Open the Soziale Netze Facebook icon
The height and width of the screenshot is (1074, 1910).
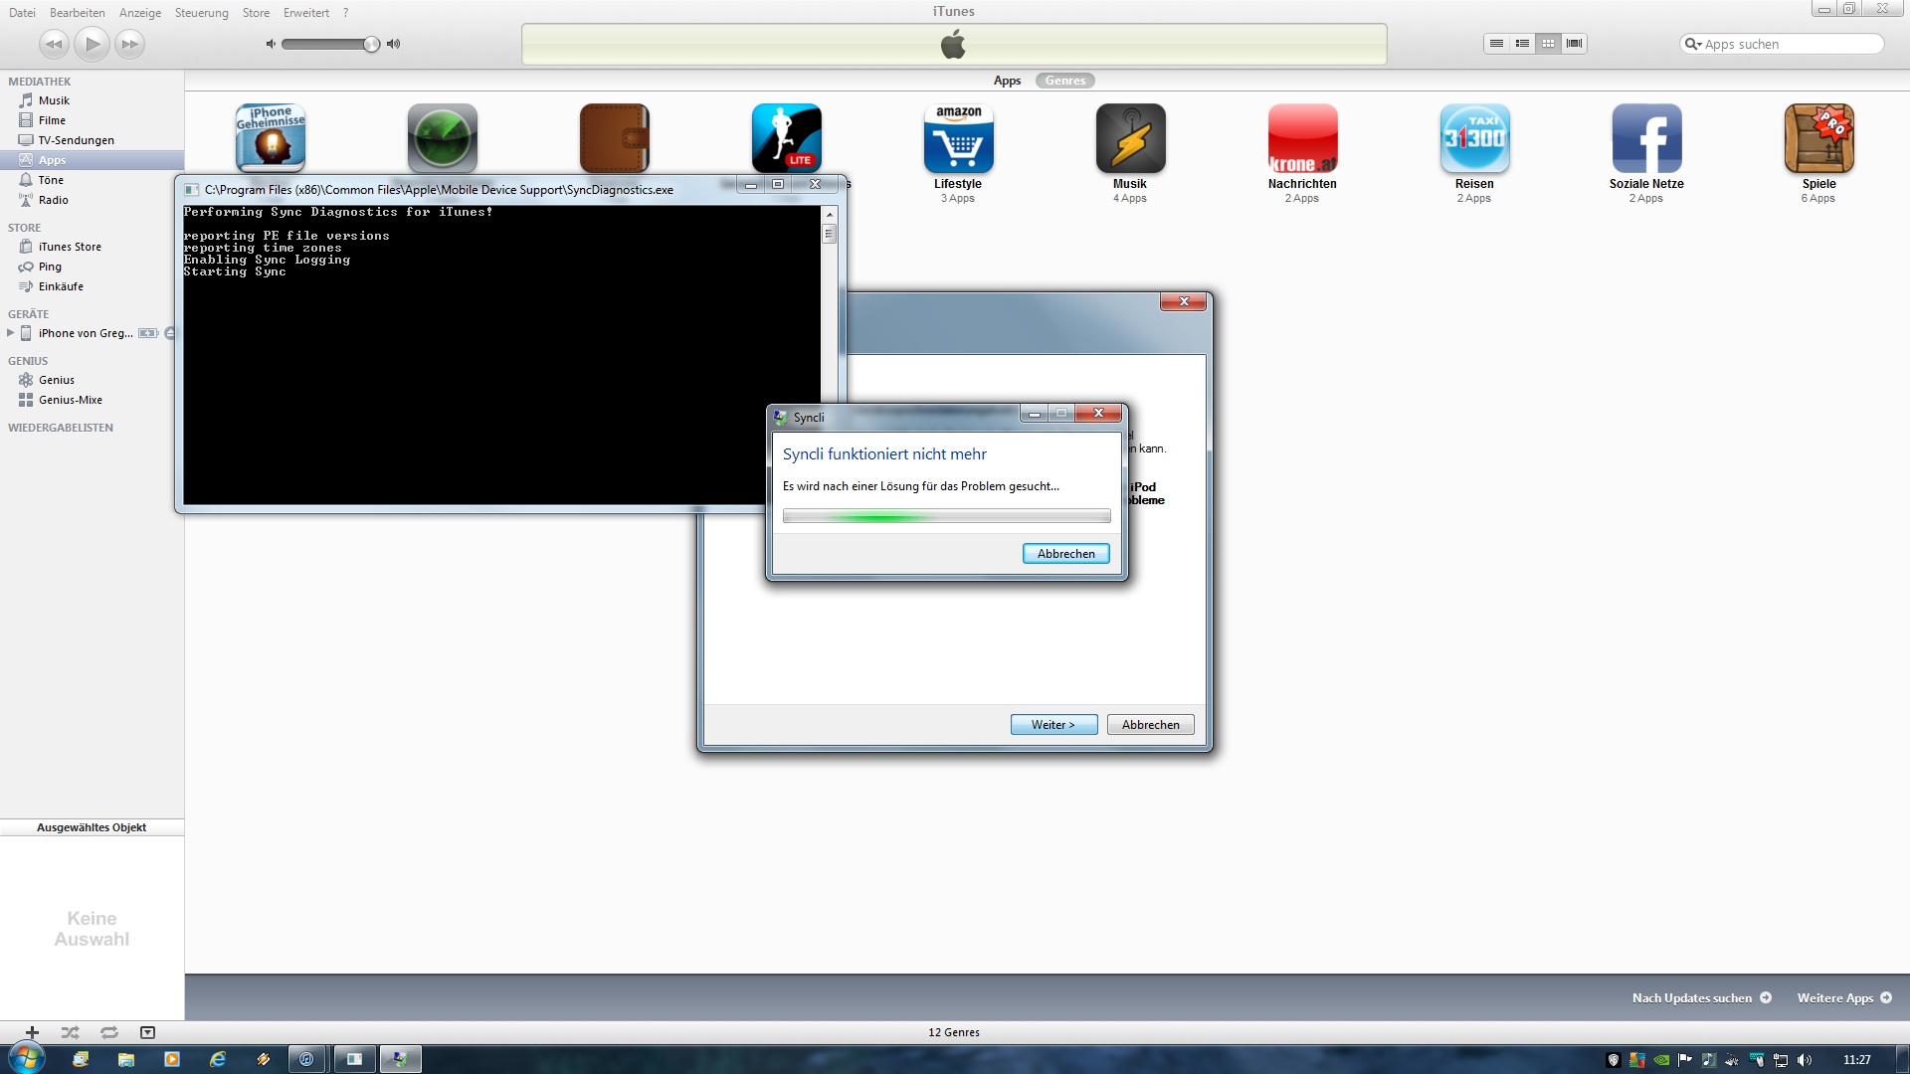[x=1647, y=138]
